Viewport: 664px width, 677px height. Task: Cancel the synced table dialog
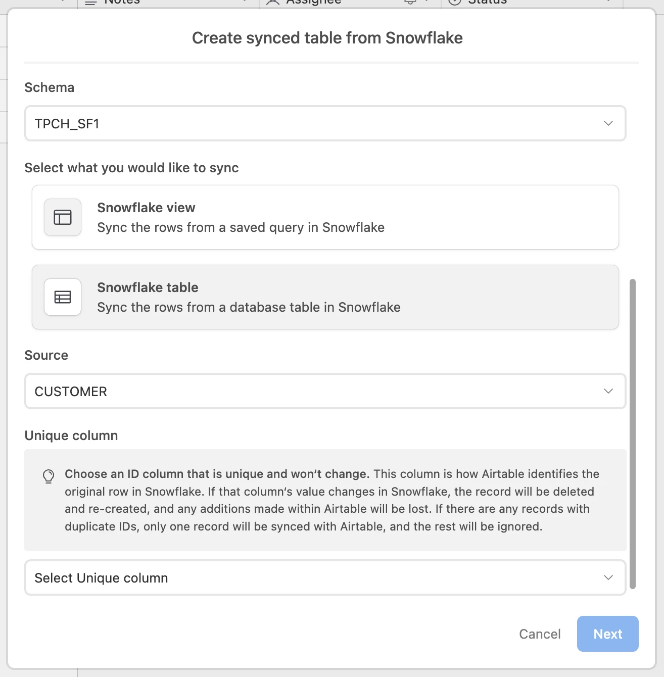pos(540,634)
